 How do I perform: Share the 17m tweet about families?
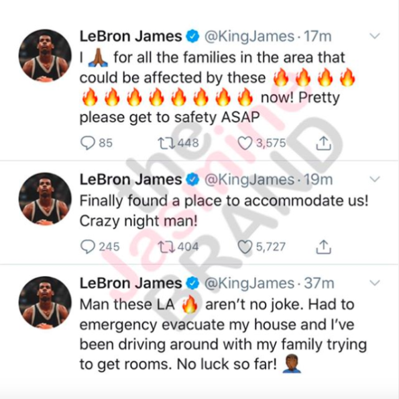click(323, 143)
